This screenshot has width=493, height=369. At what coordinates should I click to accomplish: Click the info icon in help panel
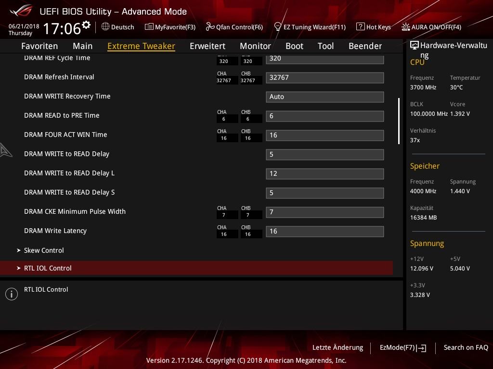tap(12, 294)
